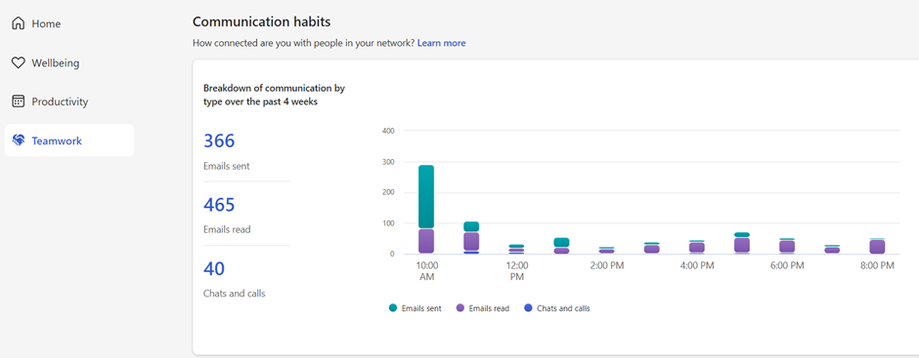Click the 2:00 PM chart bar
919x358 pixels.
[606, 251]
